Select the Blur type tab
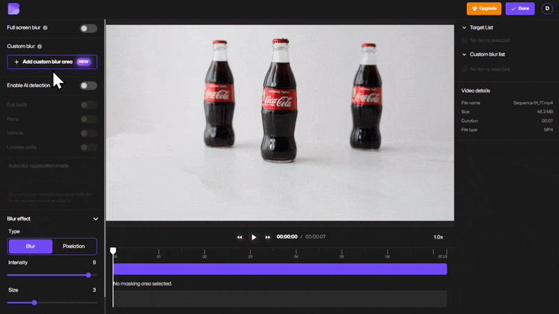The image size is (559, 314). [x=30, y=246]
